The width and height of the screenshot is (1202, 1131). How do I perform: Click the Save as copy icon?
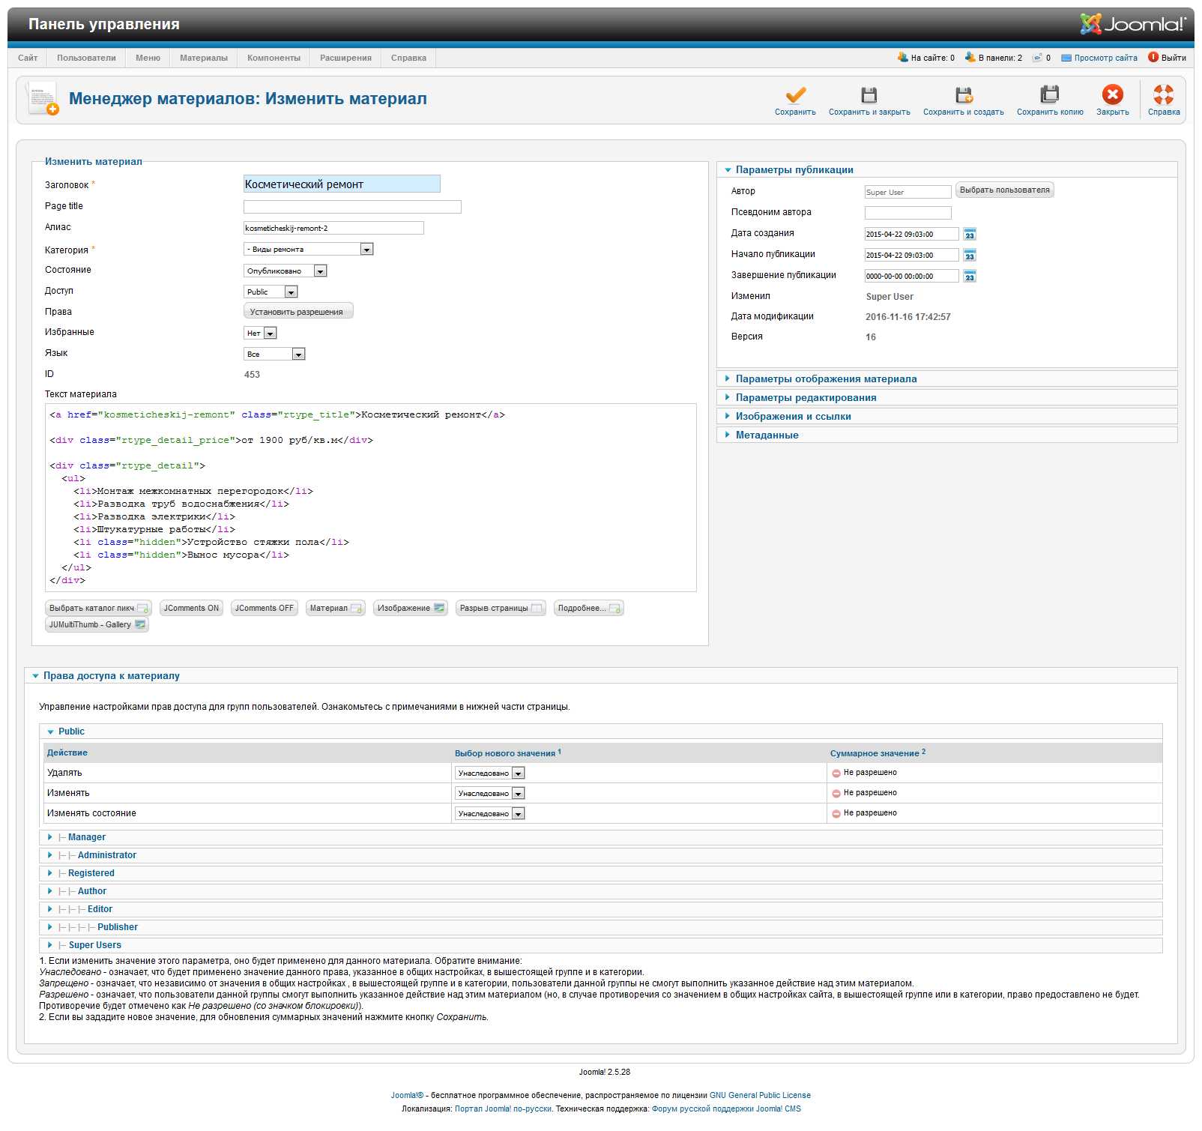point(1049,95)
